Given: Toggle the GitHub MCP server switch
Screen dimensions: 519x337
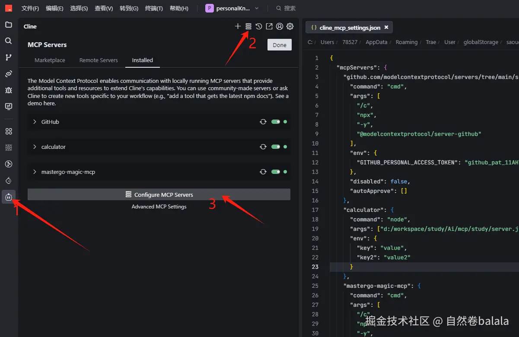Looking at the screenshot, I should (276, 122).
